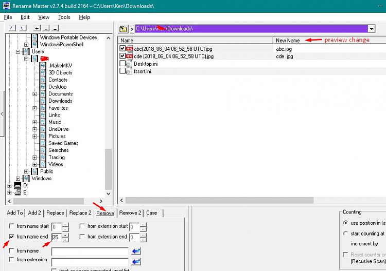Click the JPG icon of cde file
Screen dimensions: 386x271
[129, 56]
